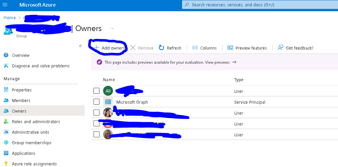Click the Columns layout icon

tap(195, 48)
